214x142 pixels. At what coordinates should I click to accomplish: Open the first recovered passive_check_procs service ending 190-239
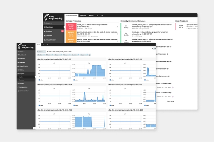(x=147, y=26)
